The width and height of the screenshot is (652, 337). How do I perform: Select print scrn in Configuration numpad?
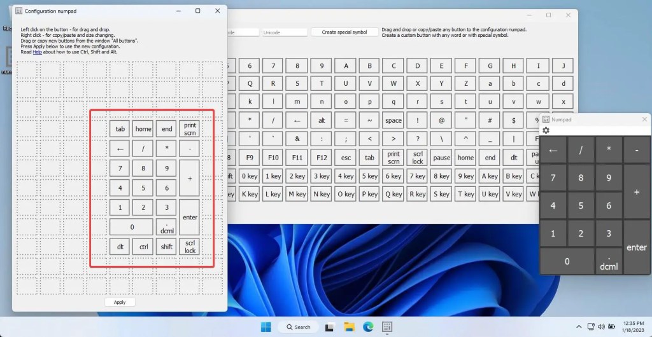tap(190, 128)
